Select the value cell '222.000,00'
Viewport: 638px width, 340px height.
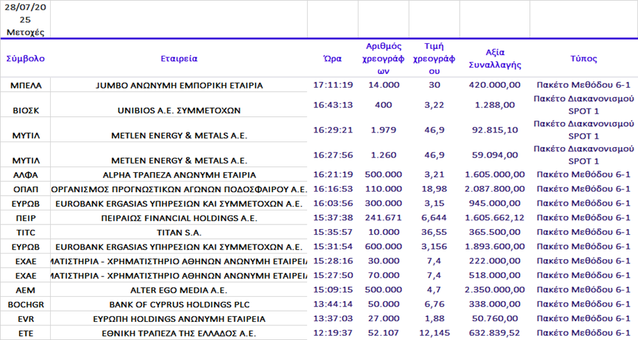tap(495, 261)
